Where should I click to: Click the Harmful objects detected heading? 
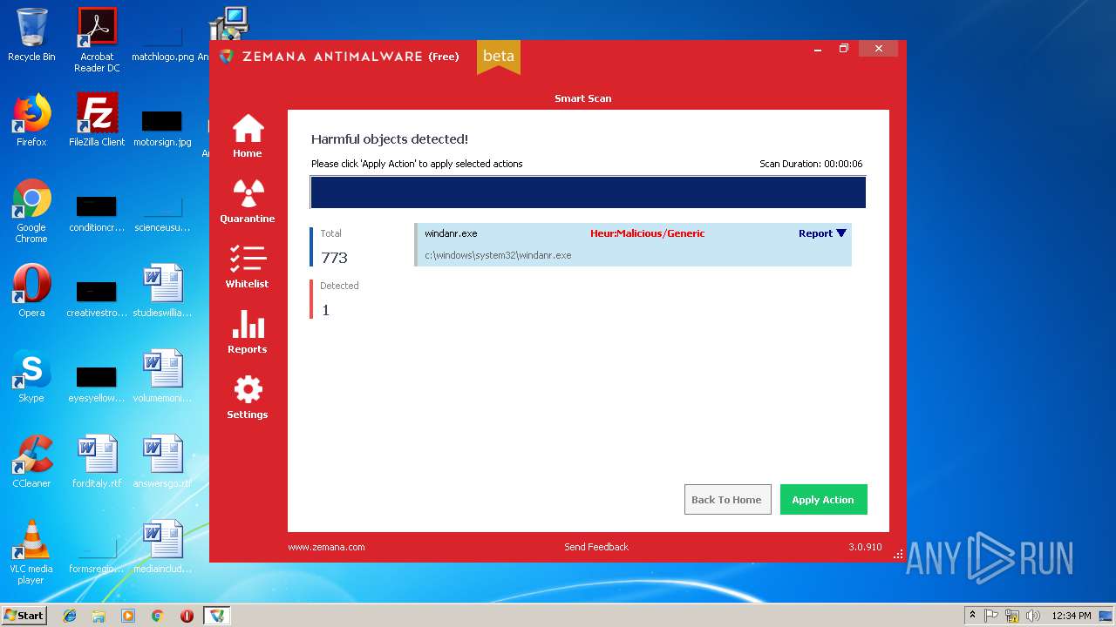click(390, 139)
